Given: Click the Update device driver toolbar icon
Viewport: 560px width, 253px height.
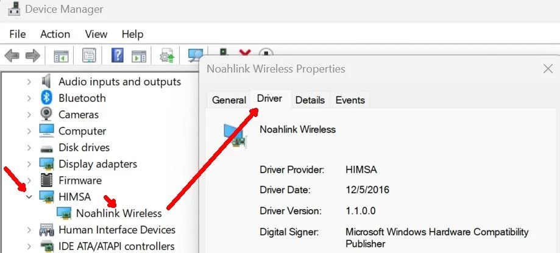Looking at the screenshot, I should click(x=167, y=55).
